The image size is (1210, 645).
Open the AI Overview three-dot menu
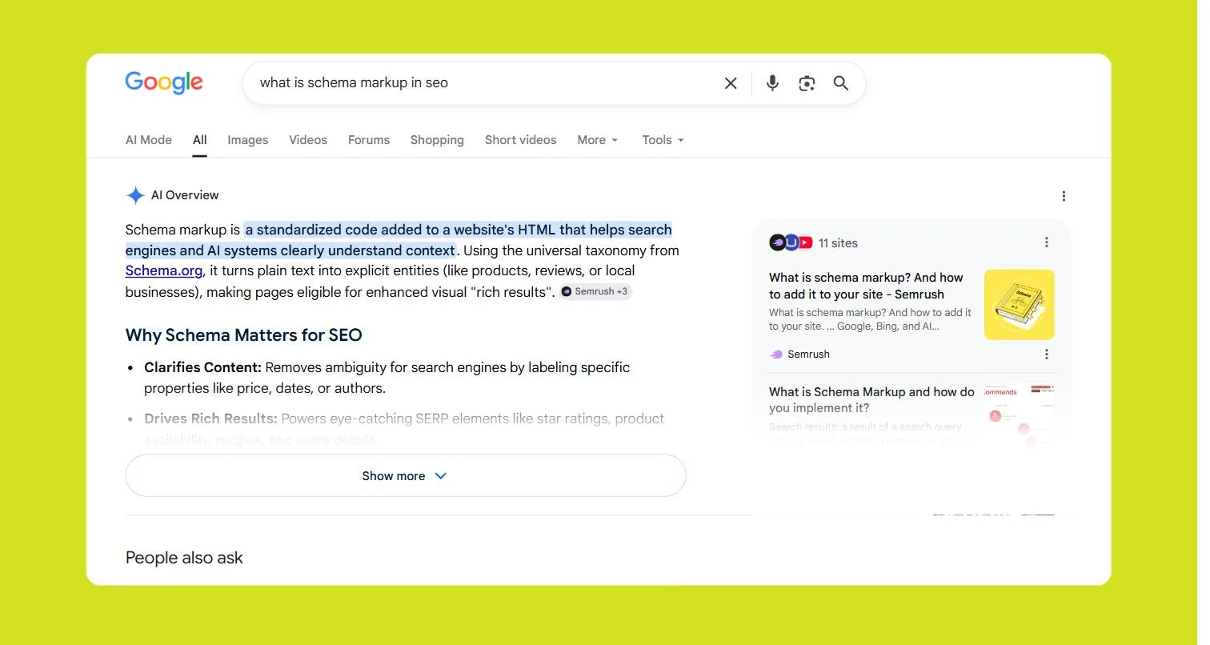click(x=1064, y=196)
